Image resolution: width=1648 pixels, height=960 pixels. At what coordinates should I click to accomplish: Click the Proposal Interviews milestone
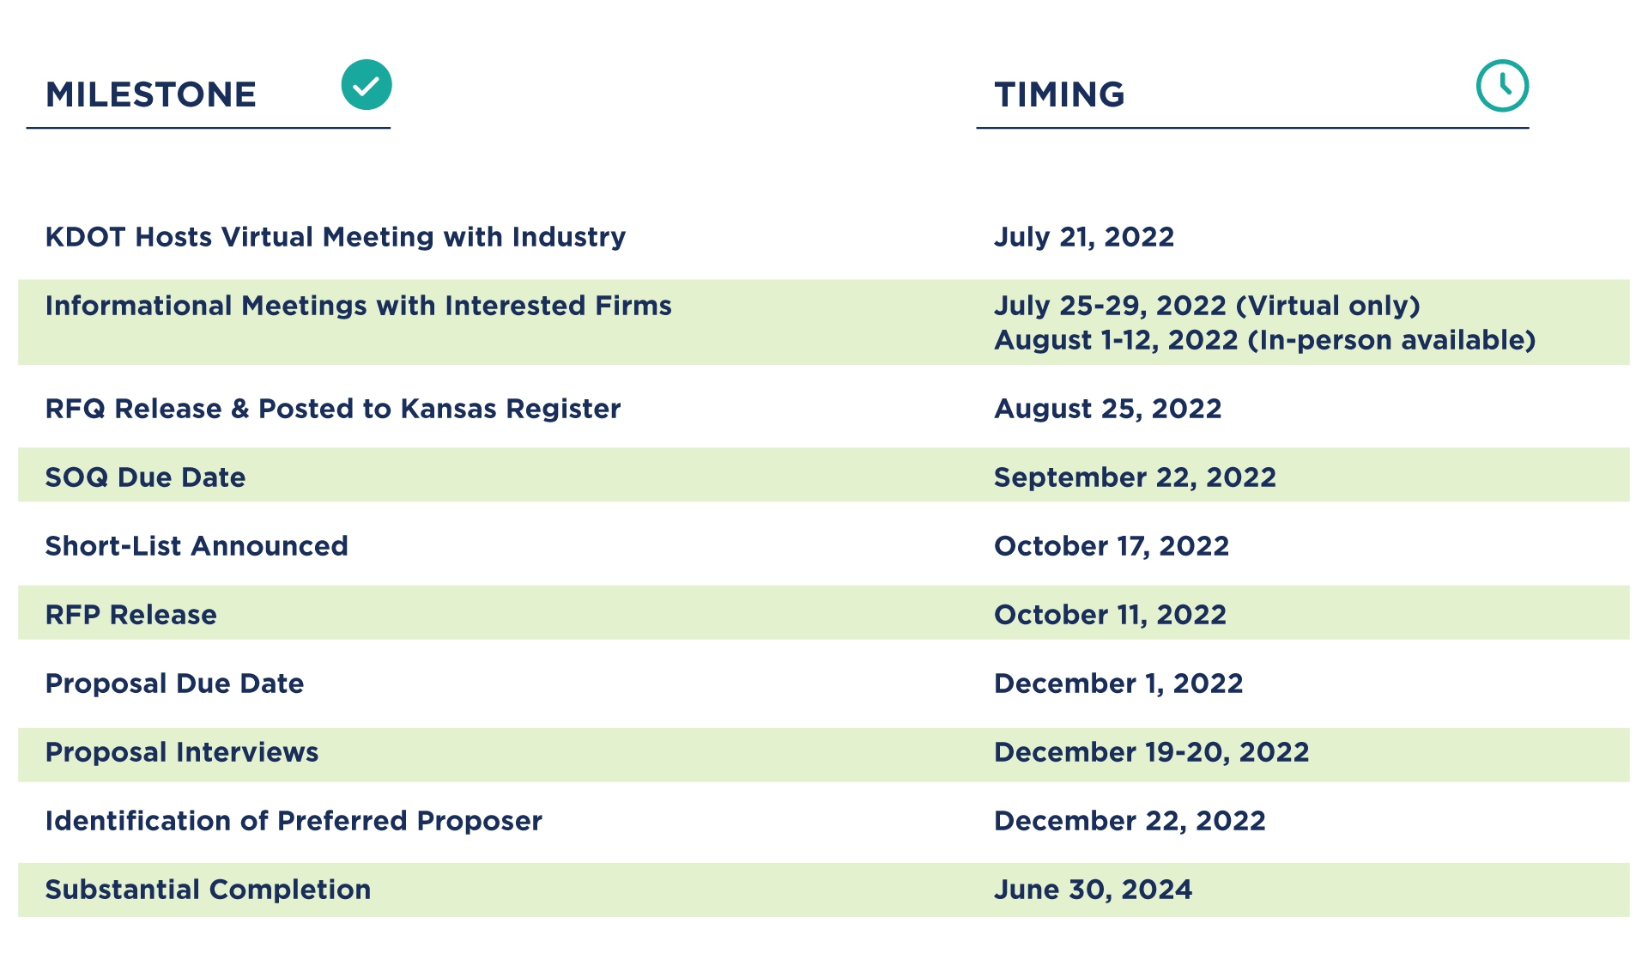point(182,752)
